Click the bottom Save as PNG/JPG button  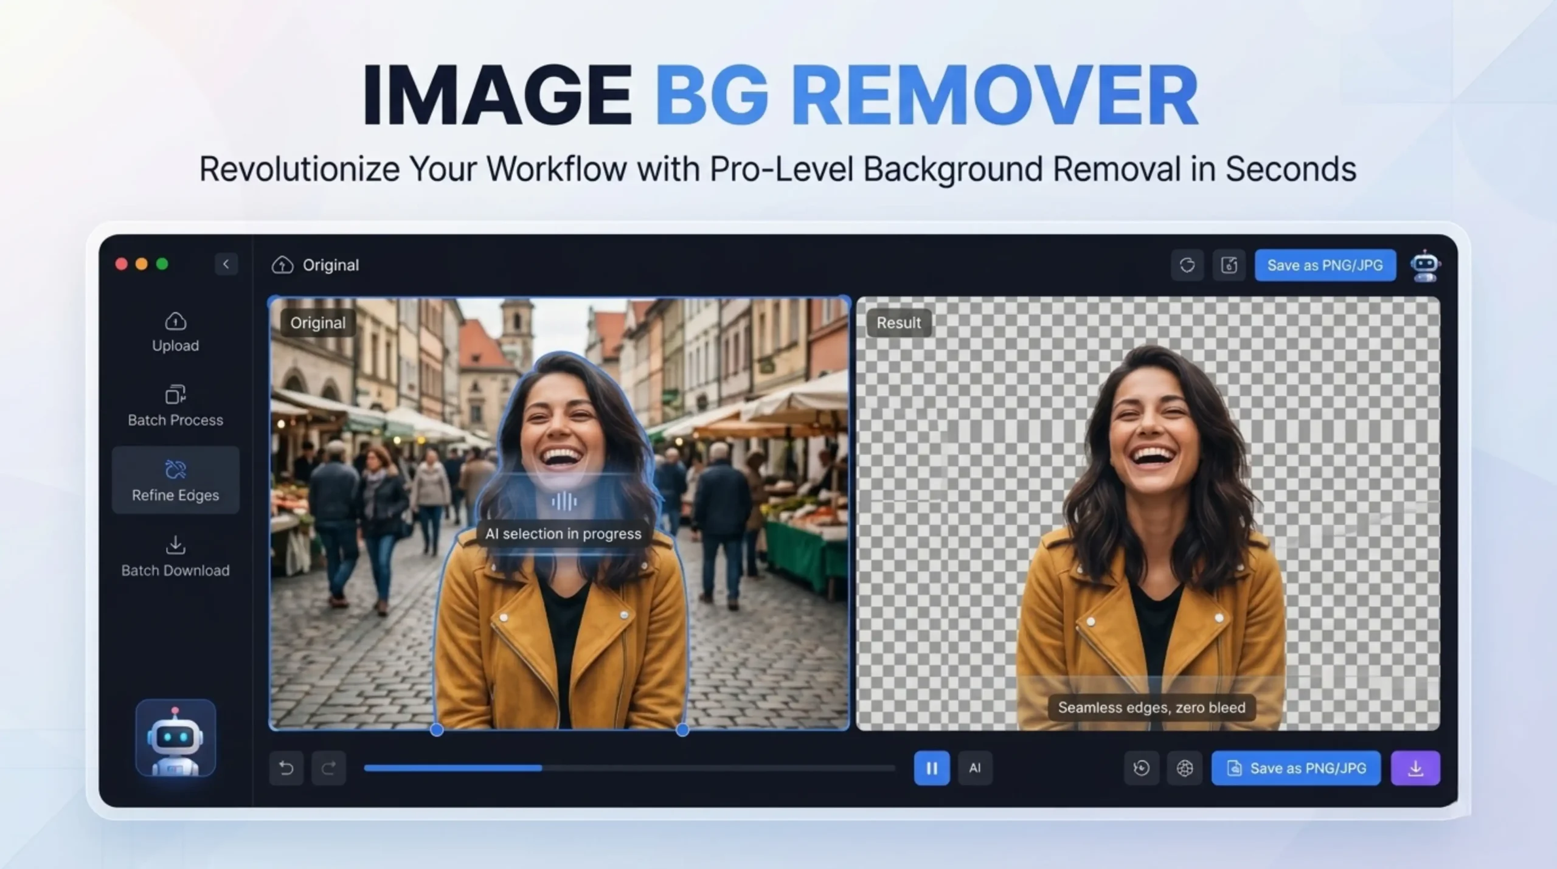[x=1296, y=768]
